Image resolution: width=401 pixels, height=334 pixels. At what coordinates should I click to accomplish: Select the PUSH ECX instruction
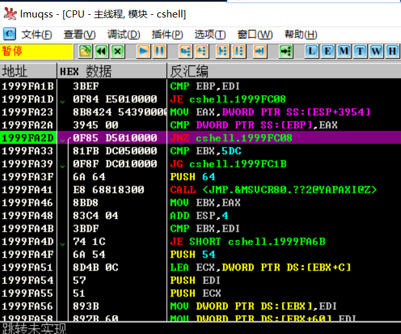pyautogui.click(x=195, y=293)
